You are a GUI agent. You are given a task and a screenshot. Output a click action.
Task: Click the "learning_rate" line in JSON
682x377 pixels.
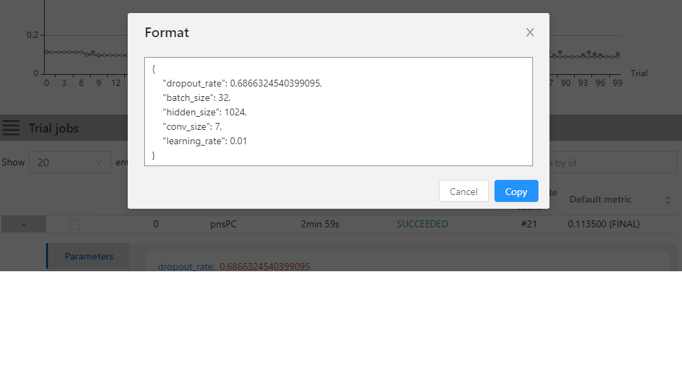pos(205,141)
